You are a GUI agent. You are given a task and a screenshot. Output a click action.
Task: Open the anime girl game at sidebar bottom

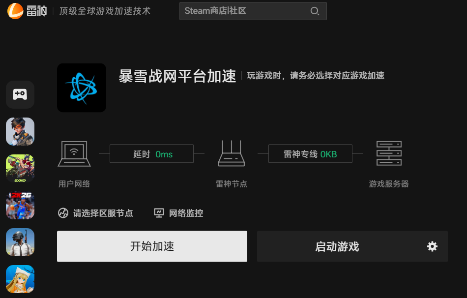point(20,279)
